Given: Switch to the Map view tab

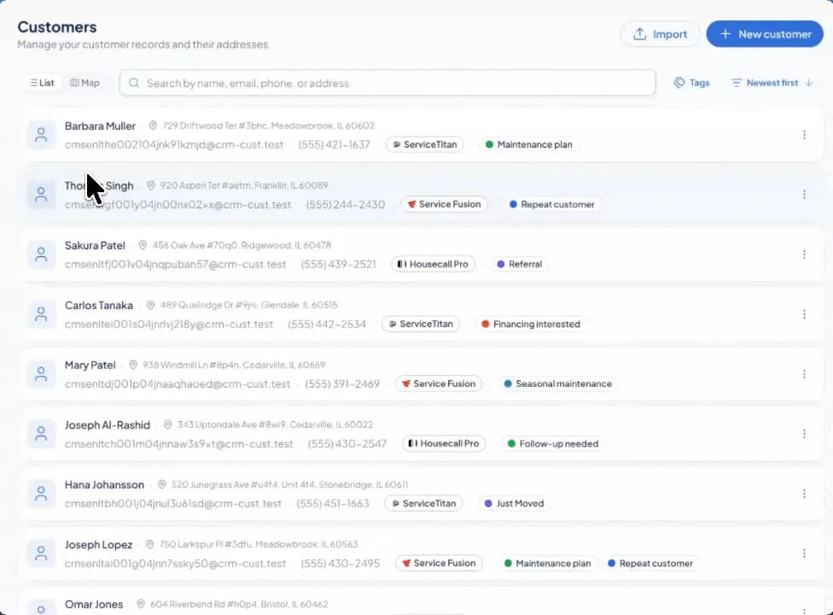Looking at the screenshot, I should [x=84, y=83].
